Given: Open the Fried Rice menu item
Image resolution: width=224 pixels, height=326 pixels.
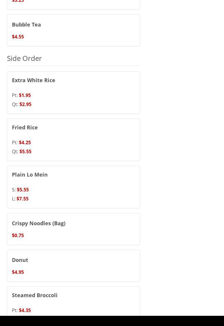Looking at the screenshot, I should click(x=25, y=127).
